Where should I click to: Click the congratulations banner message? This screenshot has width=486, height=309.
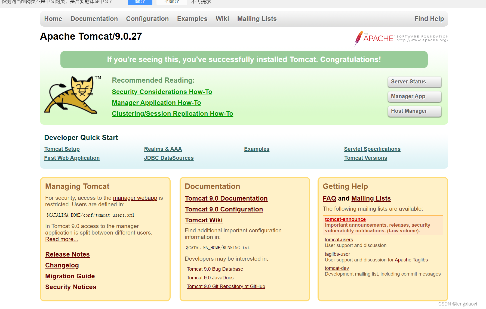point(244,60)
